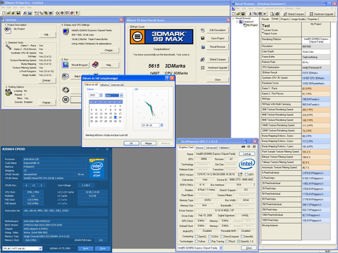Click the BIOS export share icon in GPU-Z
This screenshot has height=253, width=338.
(x=240, y=174)
